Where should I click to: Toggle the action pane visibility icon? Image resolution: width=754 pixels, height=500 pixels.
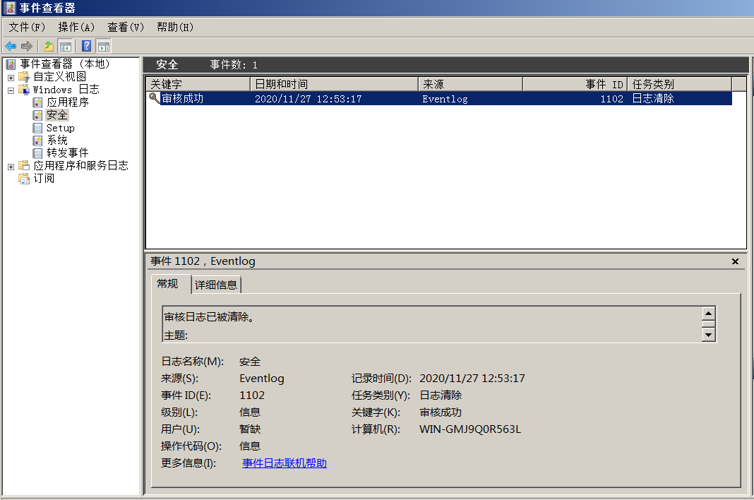[x=103, y=46]
